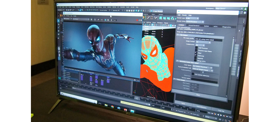Click the File name prefix field
Viewport: 280px width, 122px height.
(x=209, y=40)
